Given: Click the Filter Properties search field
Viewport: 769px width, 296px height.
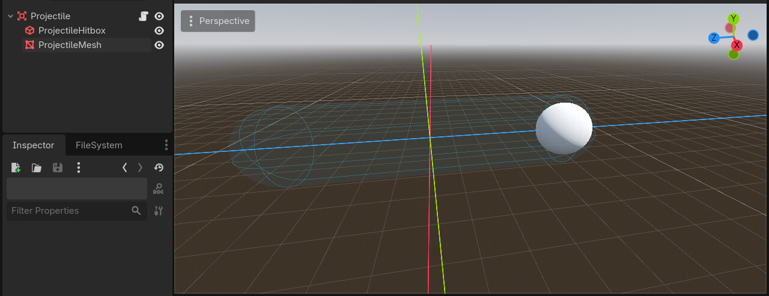Looking at the screenshot, I should tap(69, 211).
